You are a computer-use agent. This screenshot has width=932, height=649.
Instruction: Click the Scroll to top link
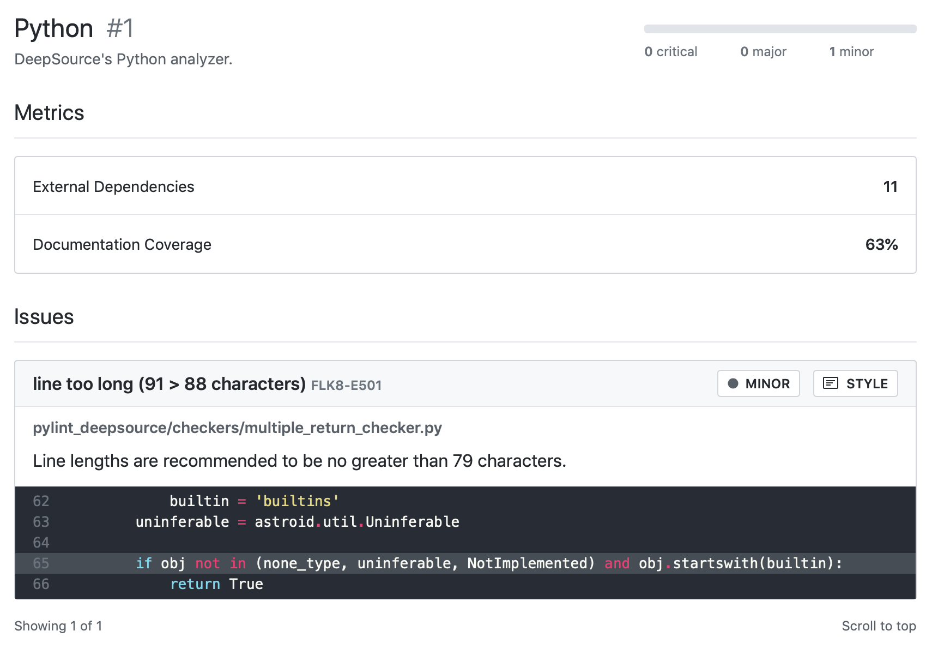[878, 626]
